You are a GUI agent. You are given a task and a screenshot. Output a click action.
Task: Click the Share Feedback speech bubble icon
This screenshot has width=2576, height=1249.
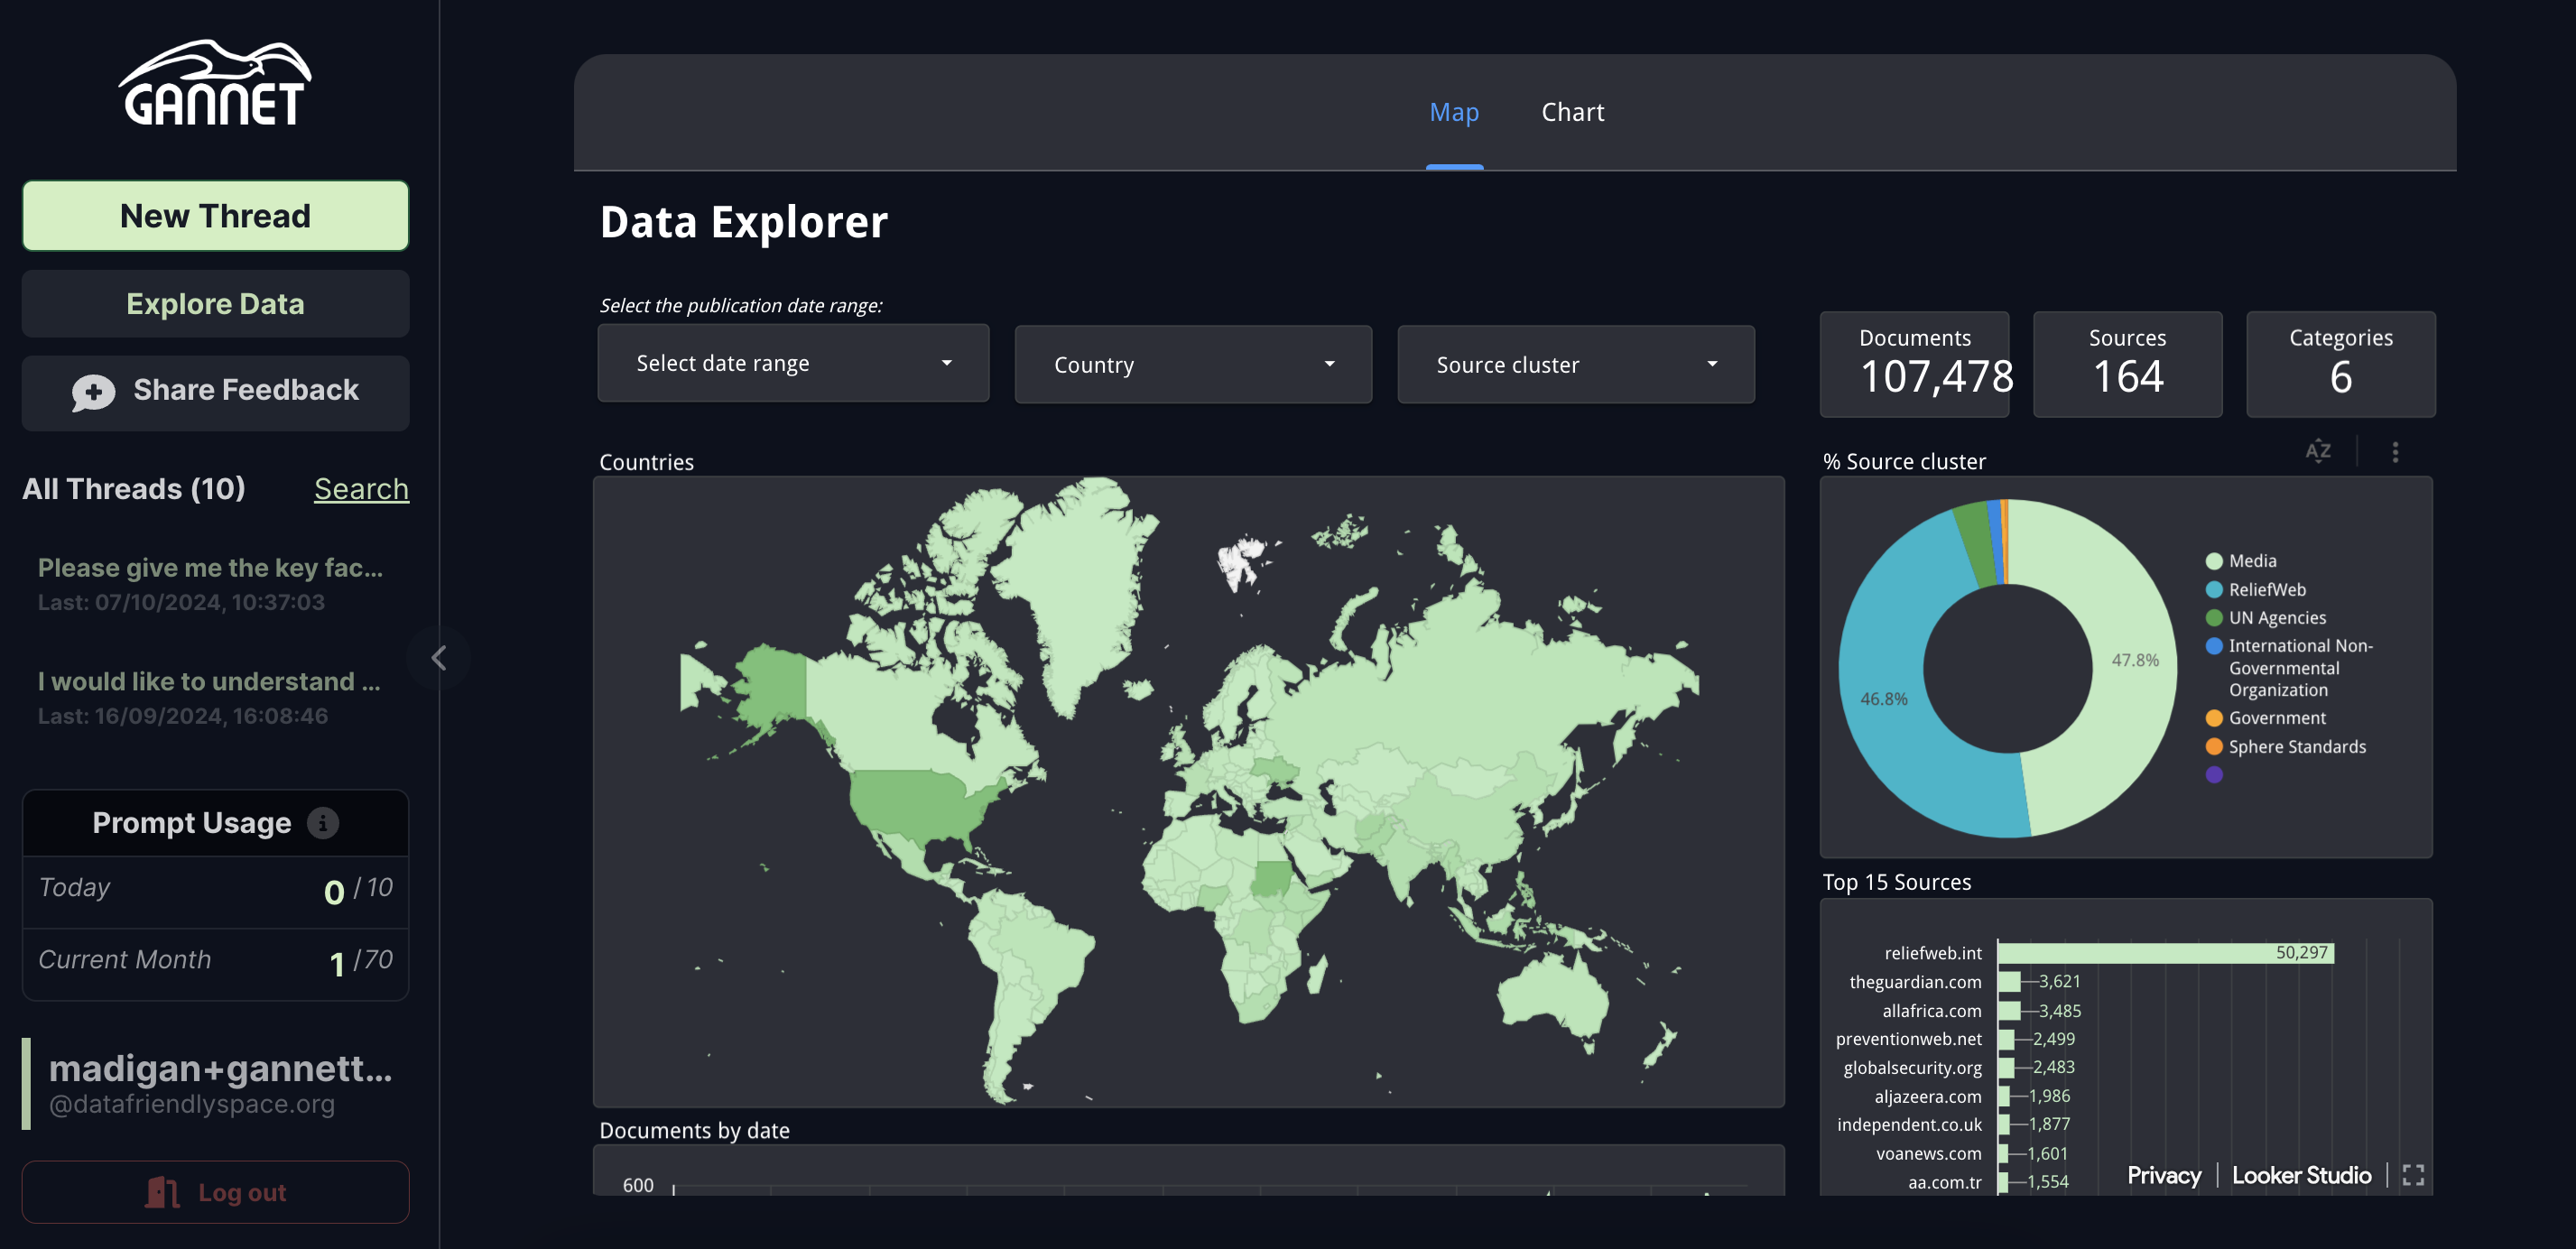click(93, 392)
